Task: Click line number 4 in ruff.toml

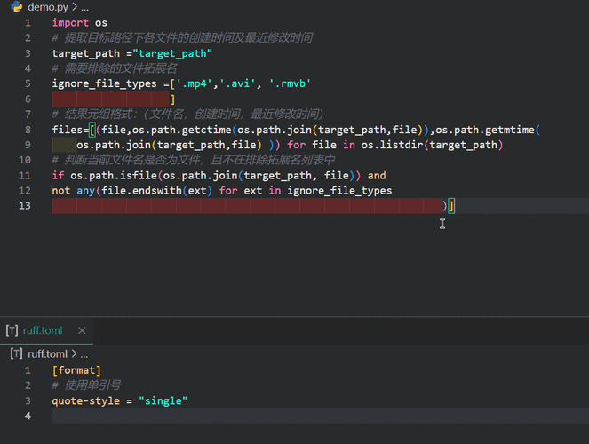Action: 28,416
